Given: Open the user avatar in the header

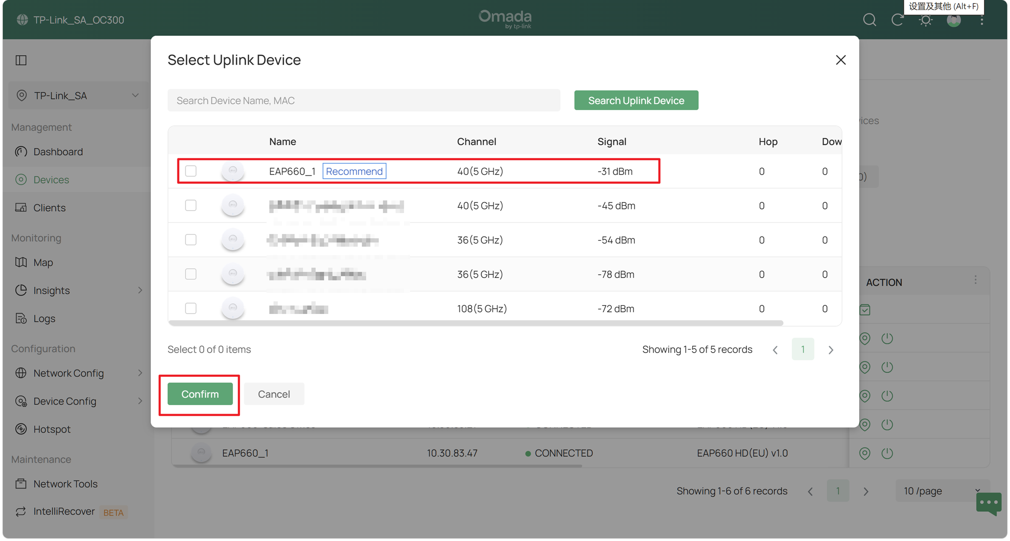Looking at the screenshot, I should (953, 20).
